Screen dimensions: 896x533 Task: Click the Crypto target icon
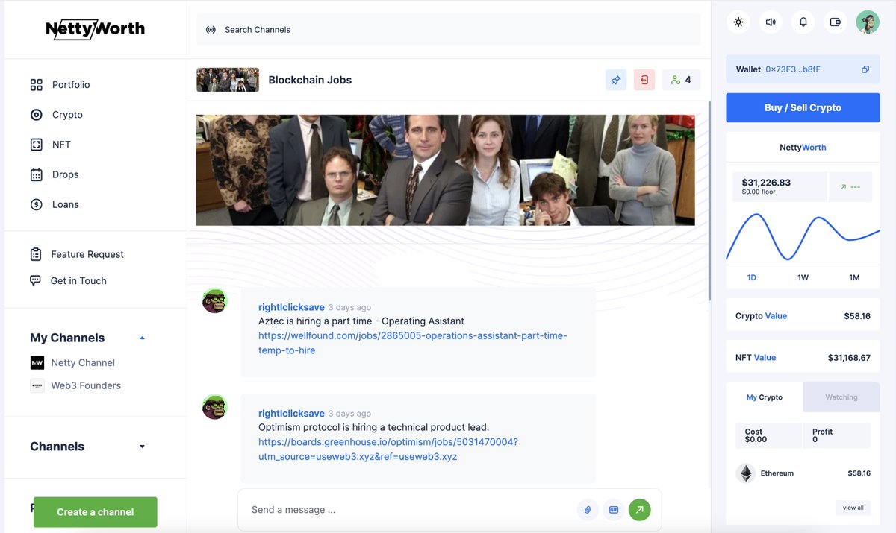point(36,115)
